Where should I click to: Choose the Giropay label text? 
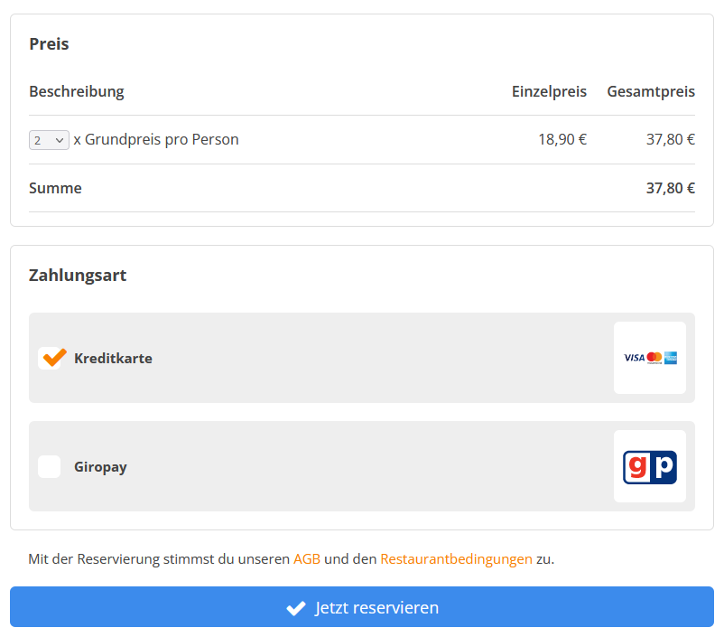click(x=101, y=467)
